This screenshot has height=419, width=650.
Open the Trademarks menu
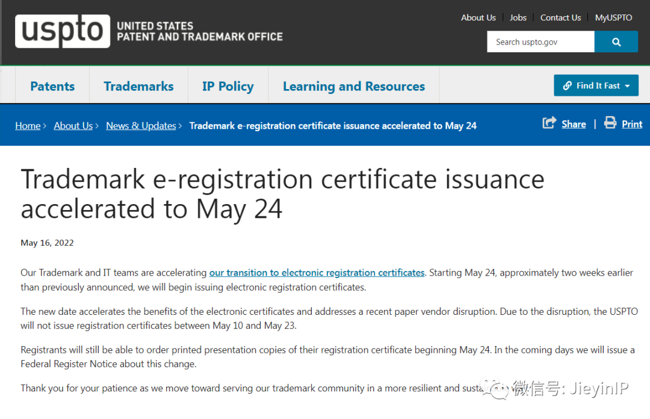click(138, 86)
